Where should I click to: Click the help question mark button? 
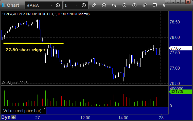pos(168,2)
